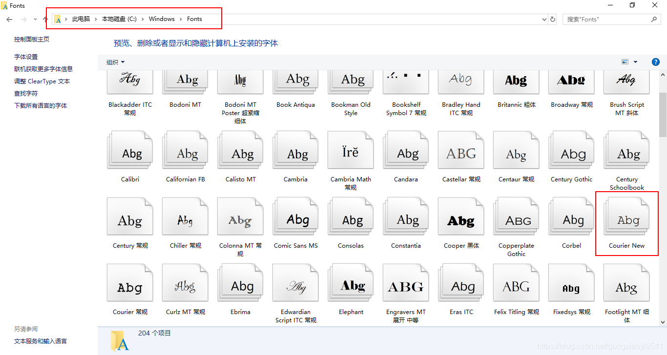Expand chevron after 此电脑 in address bar
This screenshot has width=667, height=355.
[x=96, y=19]
